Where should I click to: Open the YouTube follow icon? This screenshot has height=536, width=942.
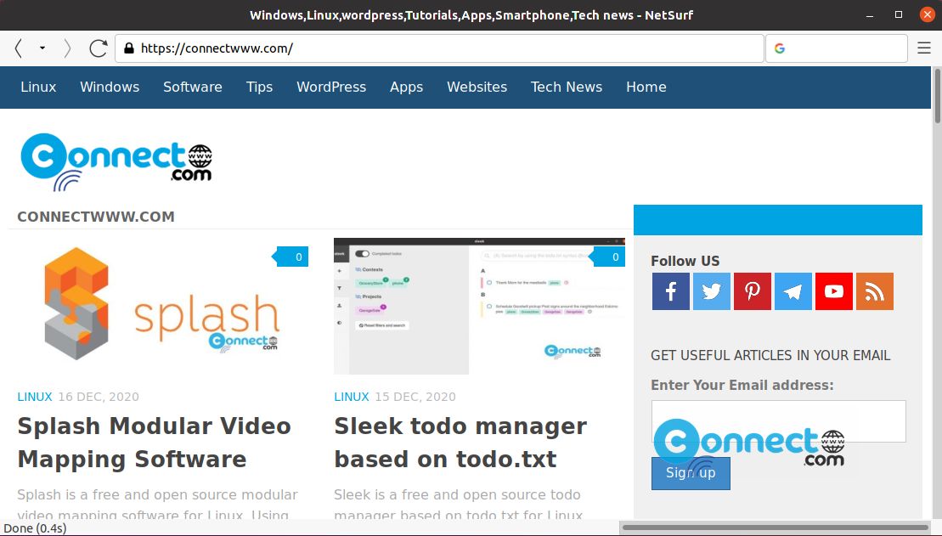(834, 291)
